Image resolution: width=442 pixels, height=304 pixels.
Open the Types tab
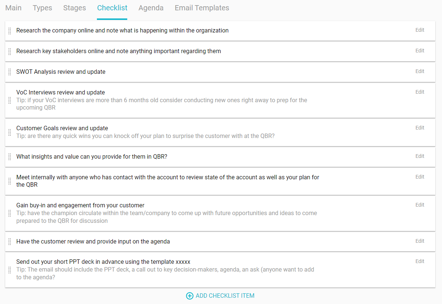[42, 8]
